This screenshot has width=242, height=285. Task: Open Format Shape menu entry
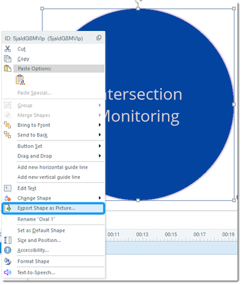53,261
